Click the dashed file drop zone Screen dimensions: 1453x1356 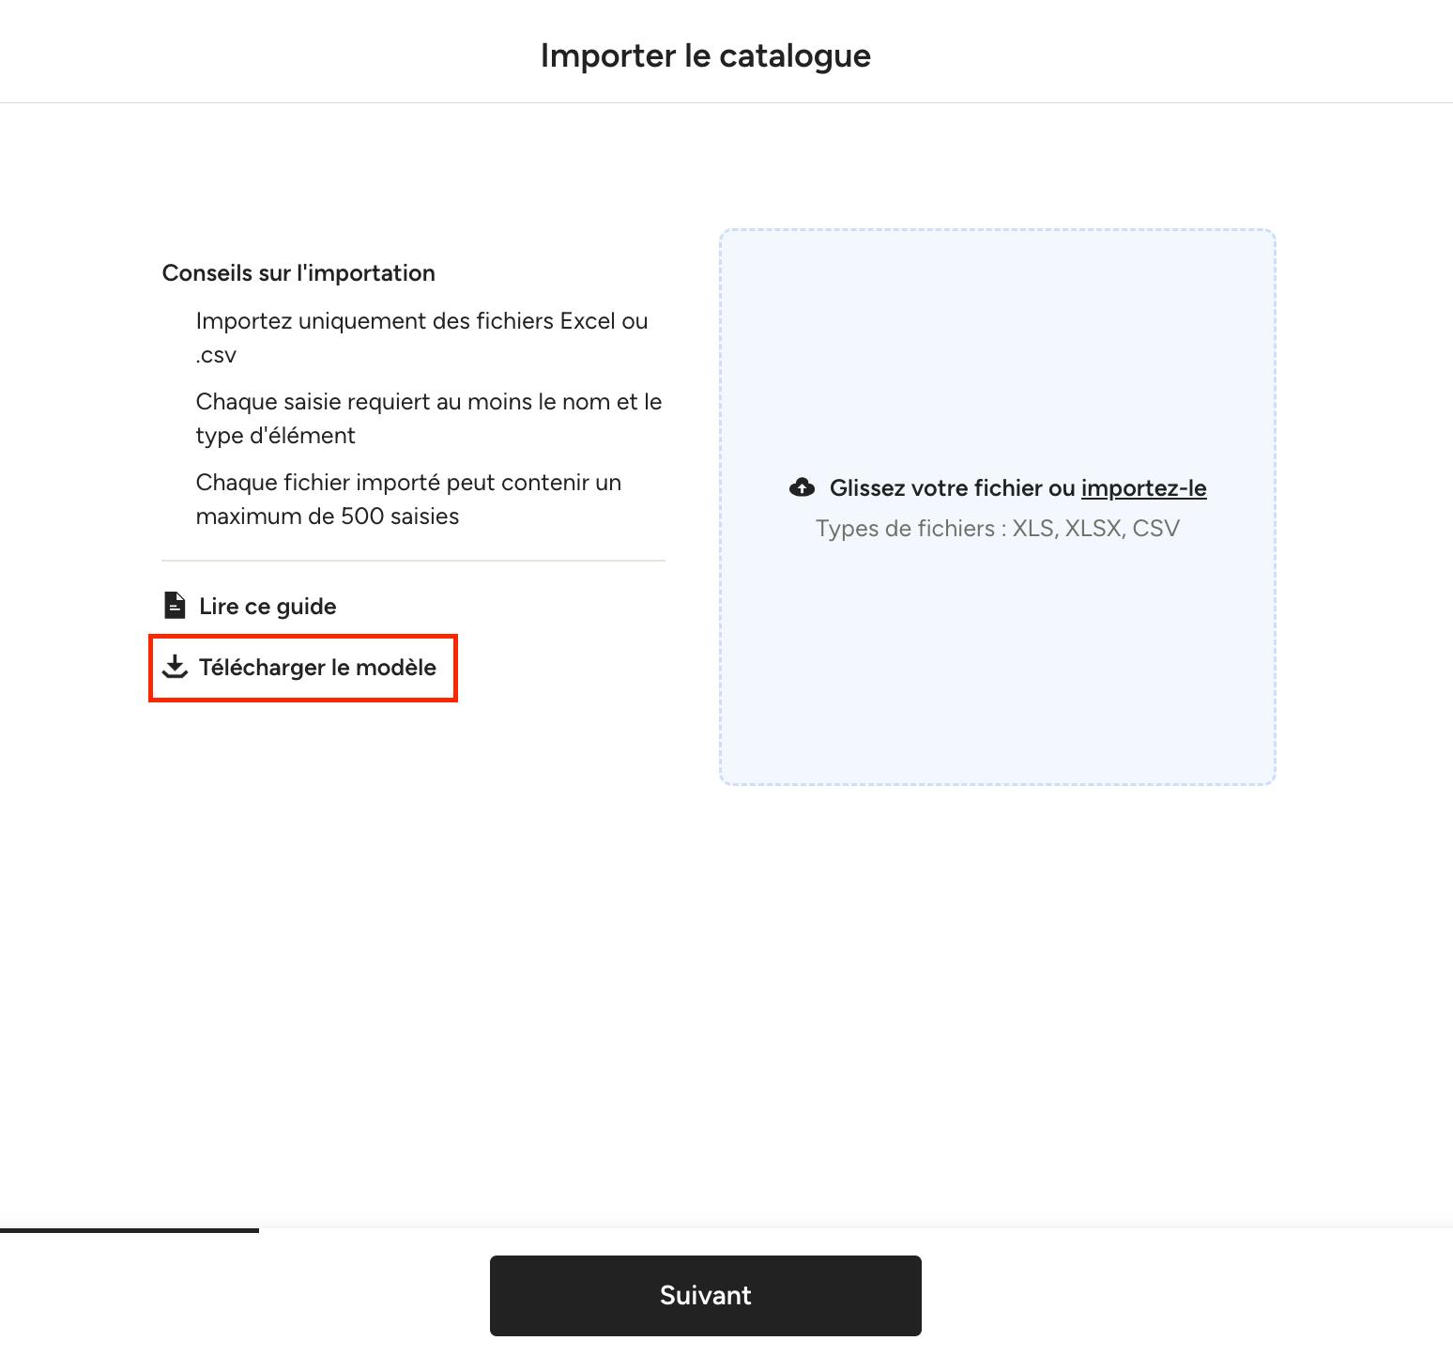click(998, 507)
